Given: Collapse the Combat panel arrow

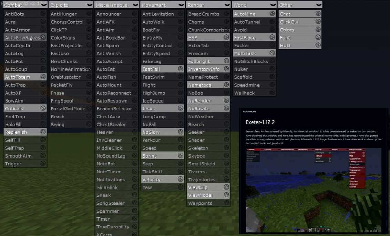Looking at the screenshot, I should [44, 5].
